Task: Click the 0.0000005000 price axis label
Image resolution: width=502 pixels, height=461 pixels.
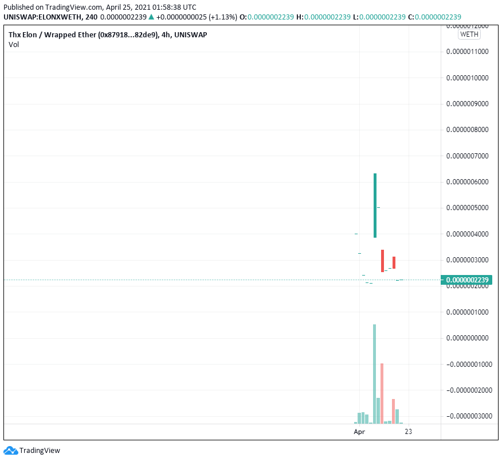Action: (x=468, y=208)
